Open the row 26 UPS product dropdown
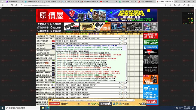This screenshot has width=196, height=110. [88, 97]
